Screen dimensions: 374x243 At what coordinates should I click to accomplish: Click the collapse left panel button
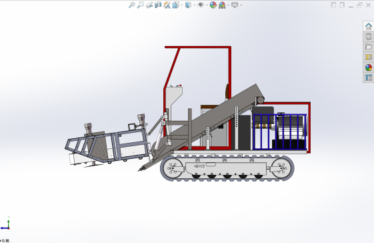pyautogui.click(x=333, y=5)
